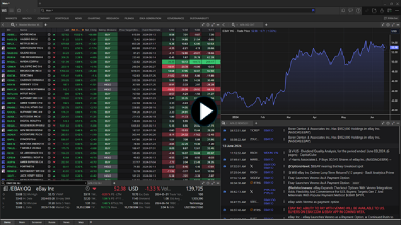
Task: Switch to the Screener bottom tab
Action: [x=36, y=222]
